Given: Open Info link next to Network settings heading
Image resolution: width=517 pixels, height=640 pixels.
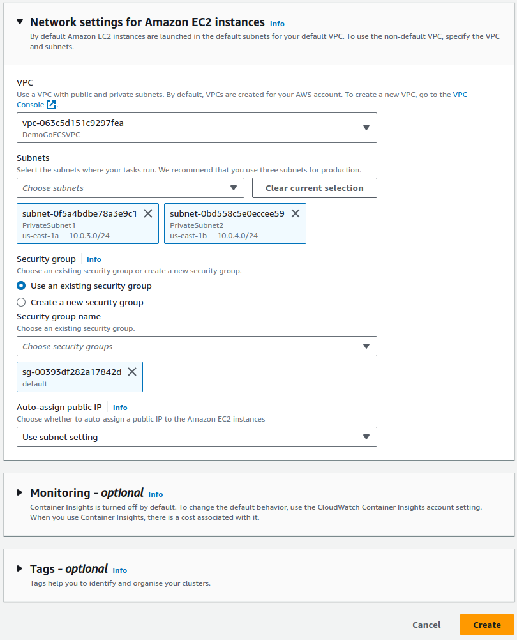Looking at the screenshot, I should coord(277,24).
